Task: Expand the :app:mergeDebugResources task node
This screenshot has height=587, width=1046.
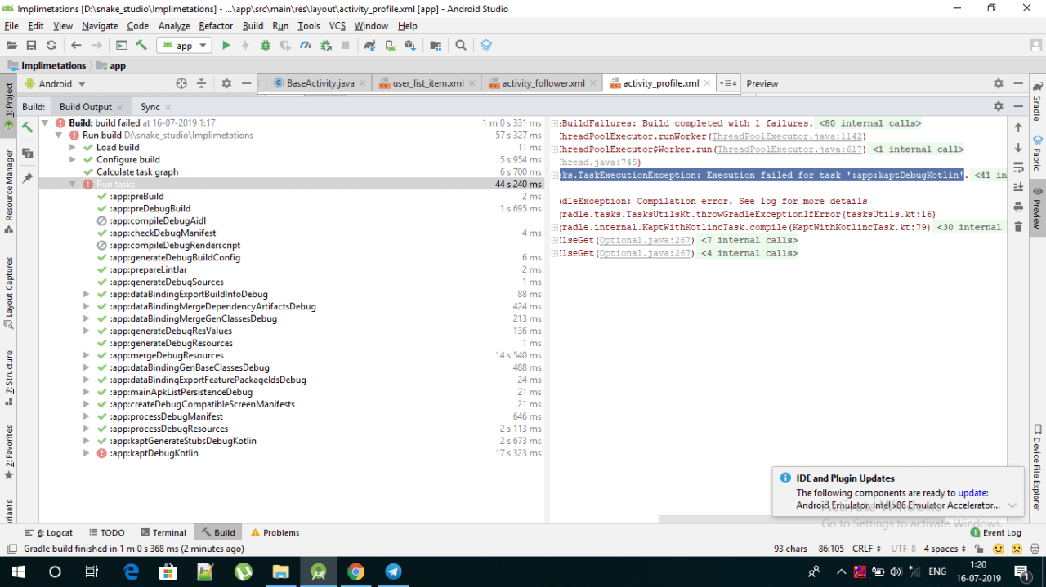Action: 86,355
